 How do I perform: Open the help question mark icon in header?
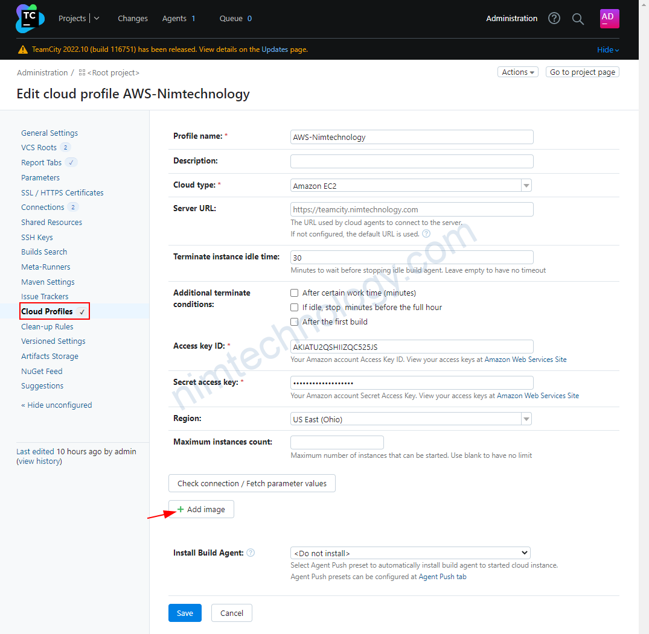554,18
